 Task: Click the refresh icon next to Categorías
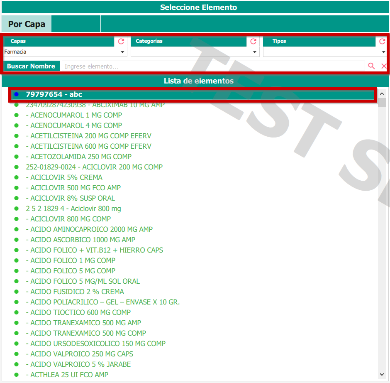[x=253, y=42]
